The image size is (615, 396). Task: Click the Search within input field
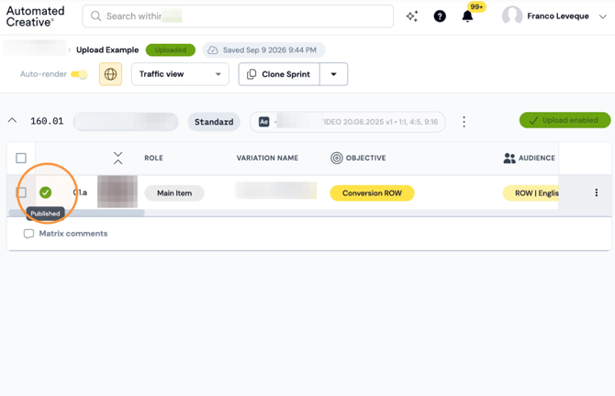point(238,16)
